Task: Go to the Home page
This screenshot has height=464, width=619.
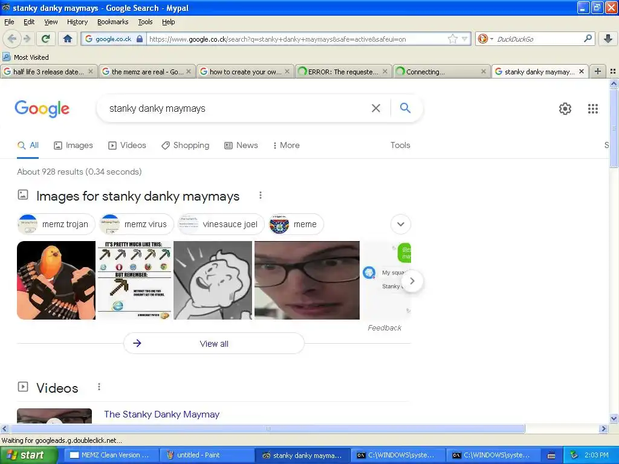Action: pos(68,39)
